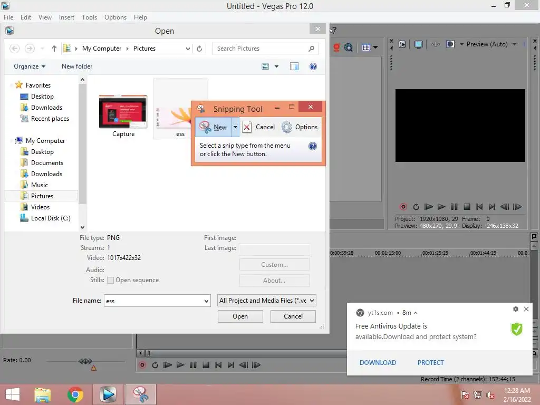Click the Windows Start button

[x=13, y=394]
